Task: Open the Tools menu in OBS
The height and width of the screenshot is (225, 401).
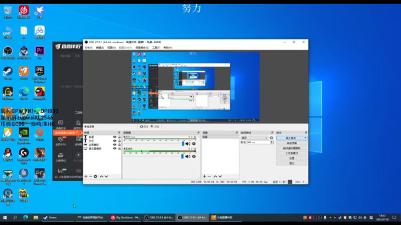Action: (156, 47)
